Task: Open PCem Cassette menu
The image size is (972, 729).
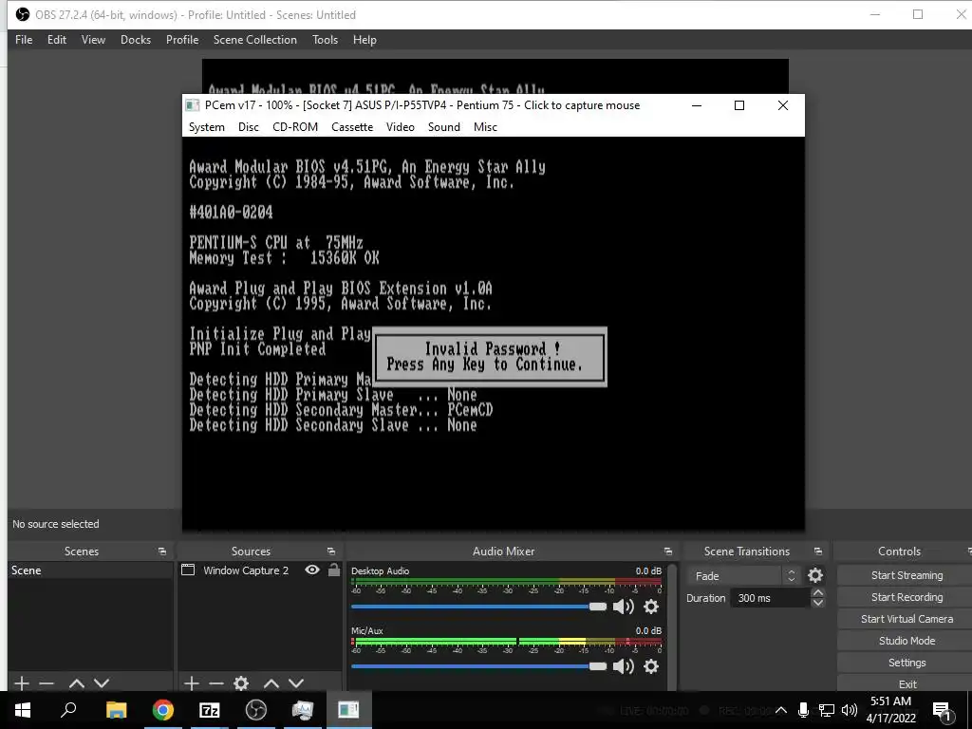Action: (351, 127)
